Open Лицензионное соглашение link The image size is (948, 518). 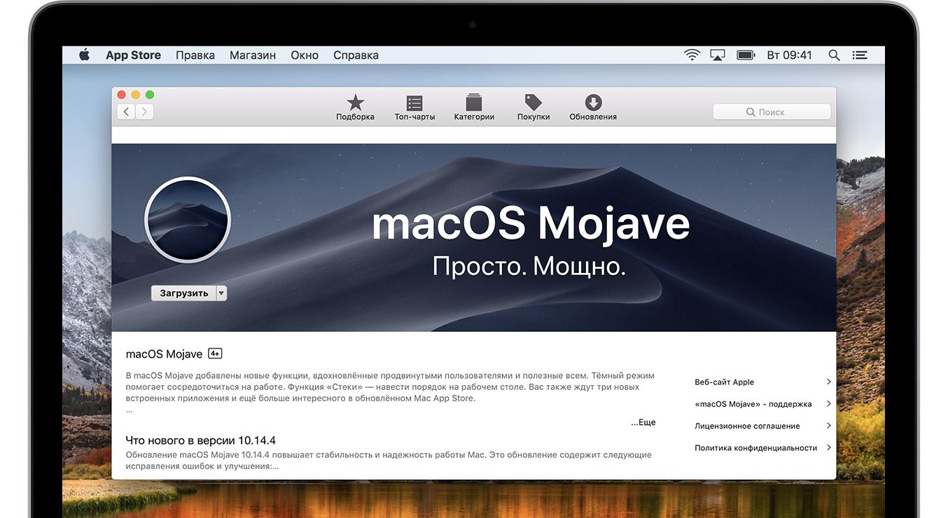point(747,426)
